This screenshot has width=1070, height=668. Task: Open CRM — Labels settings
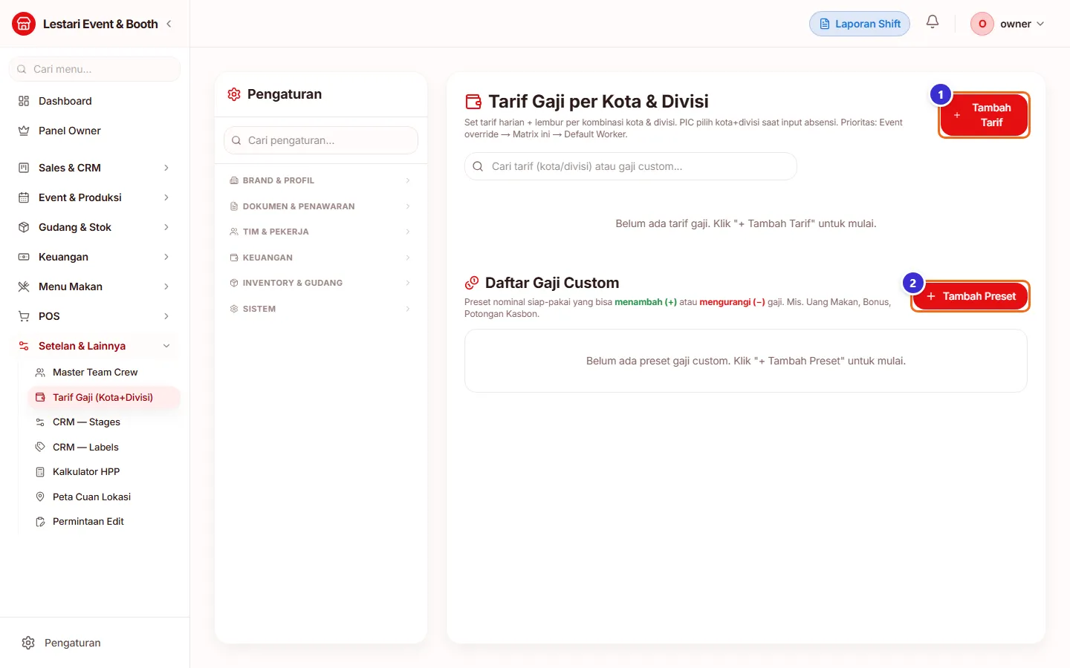[103, 447]
